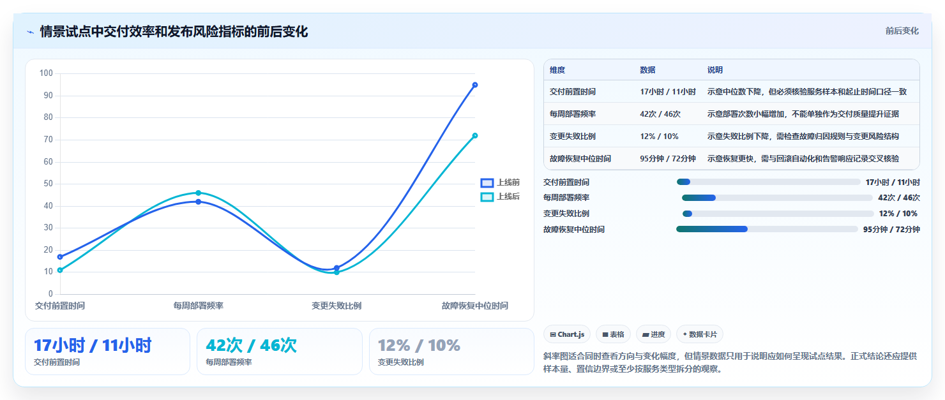This screenshot has width=945, height=400.
Task: Click the 95分钟 / 72分钟 table data cell
Action: coord(668,159)
